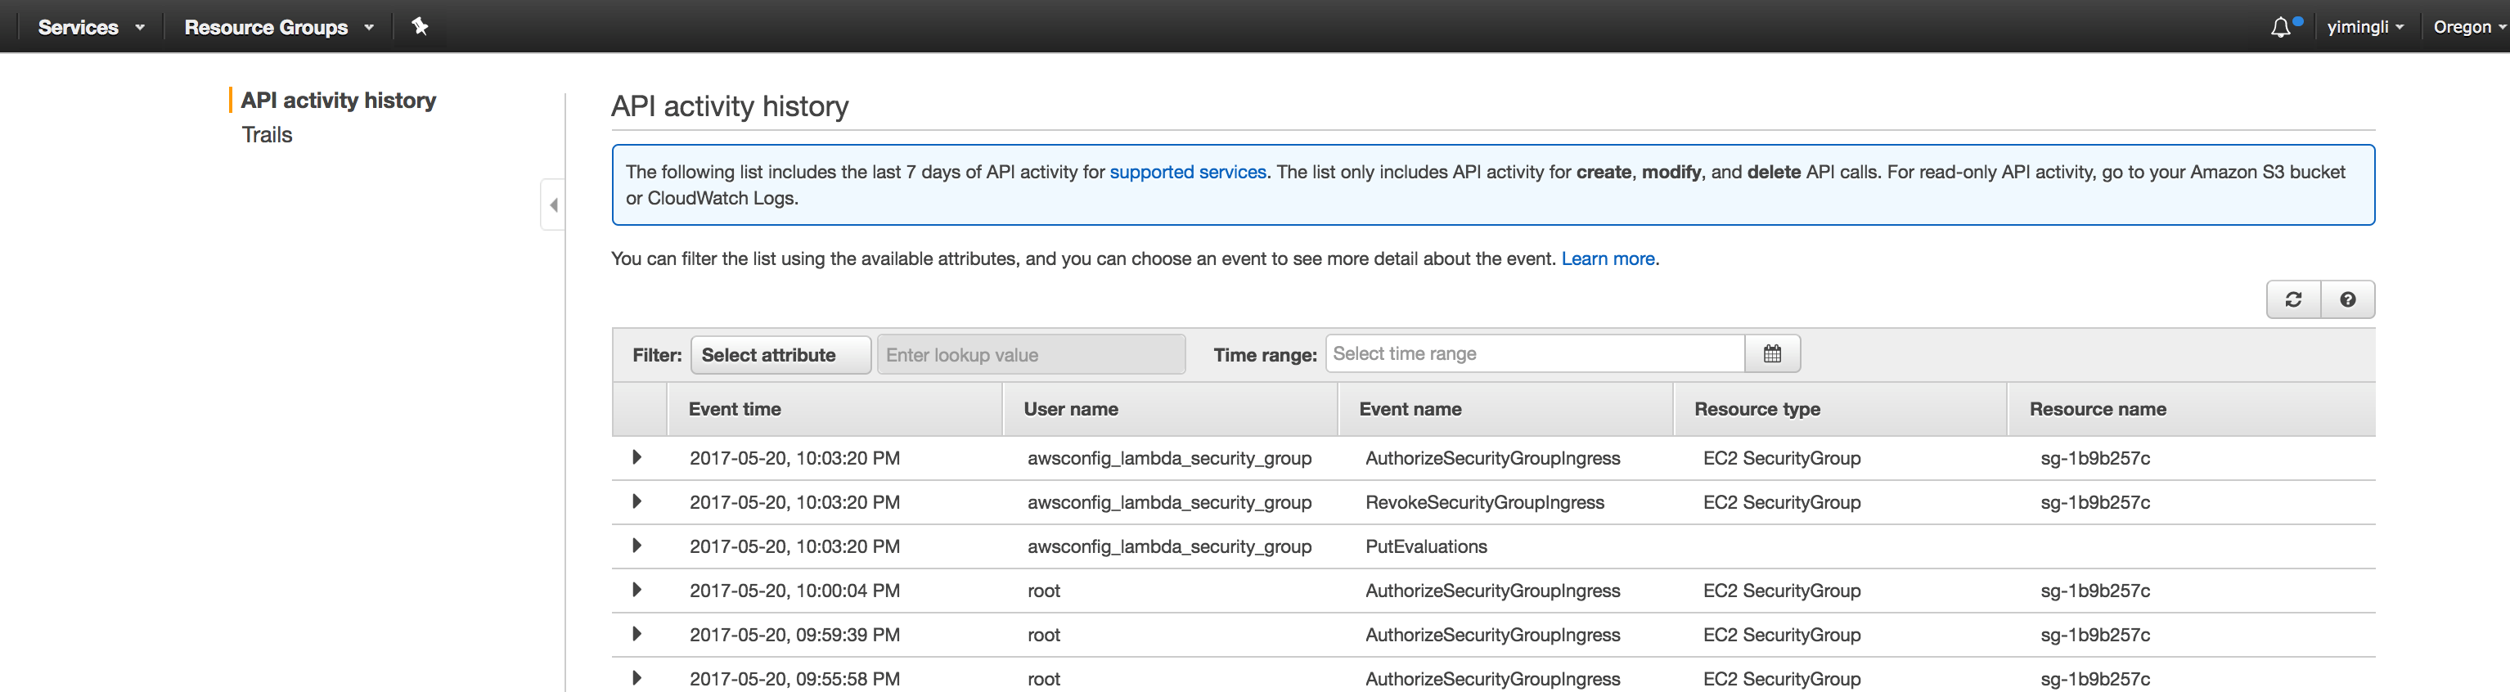
Task: Open the Select attribute filter dropdown
Action: [x=780, y=355]
